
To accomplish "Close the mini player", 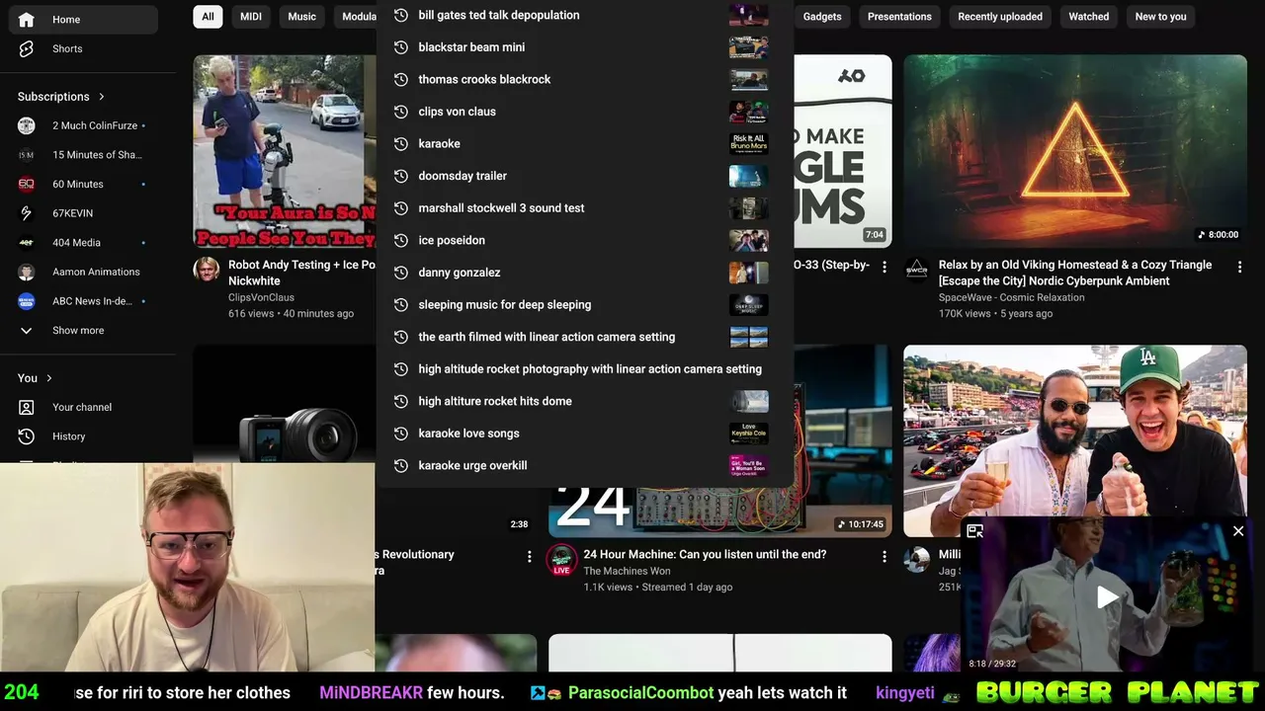I will tap(1238, 531).
